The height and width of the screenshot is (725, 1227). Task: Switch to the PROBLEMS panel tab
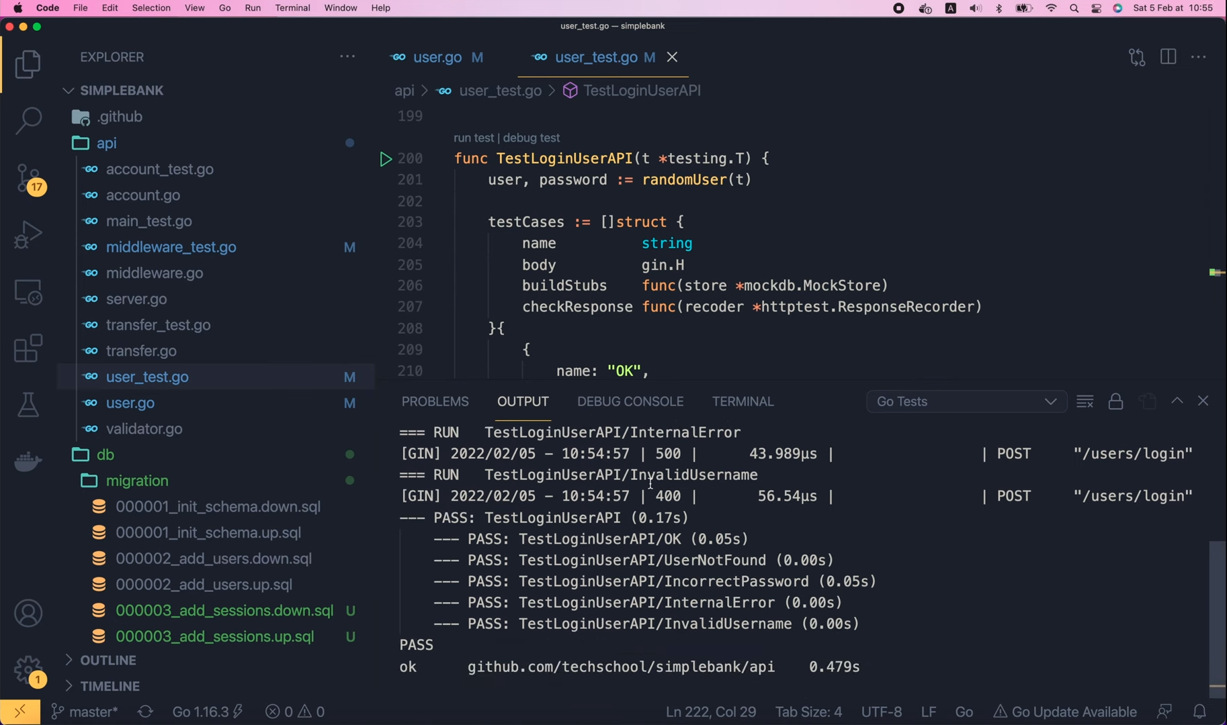coord(435,401)
